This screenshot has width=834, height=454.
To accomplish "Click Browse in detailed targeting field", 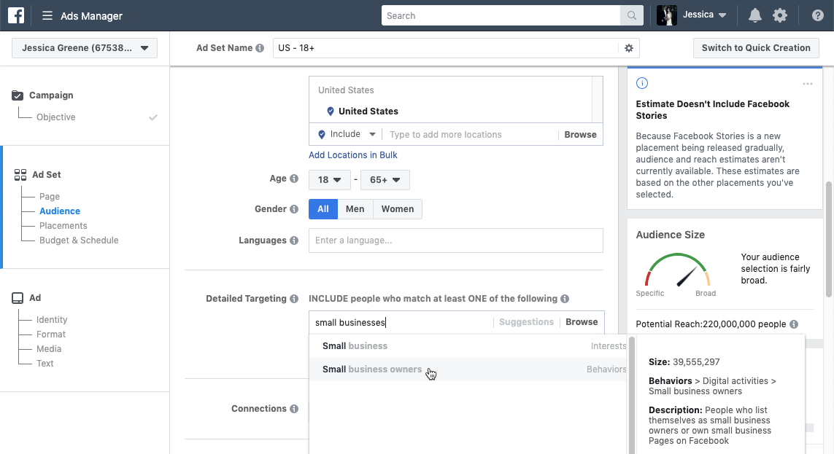I will 582,322.
